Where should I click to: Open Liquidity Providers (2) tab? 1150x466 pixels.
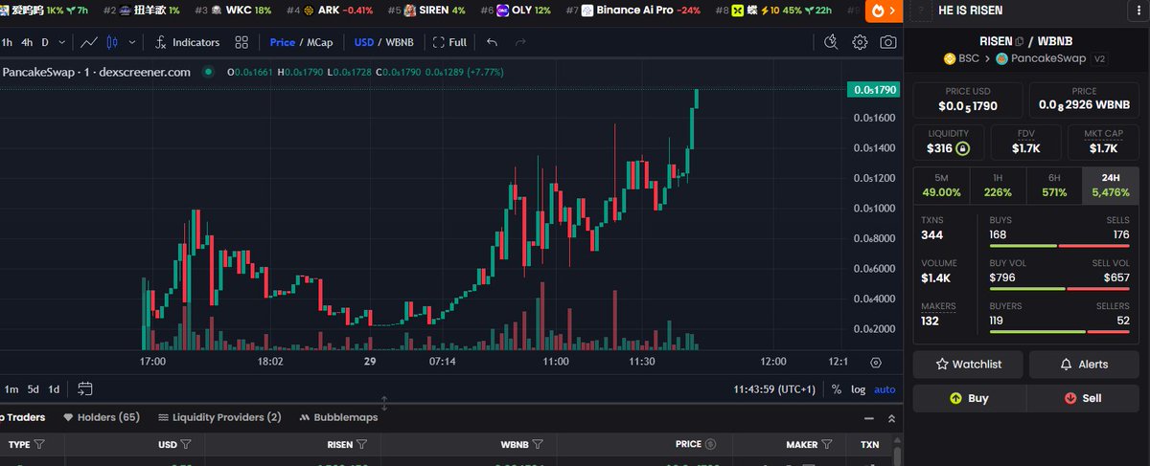tap(220, 417)
